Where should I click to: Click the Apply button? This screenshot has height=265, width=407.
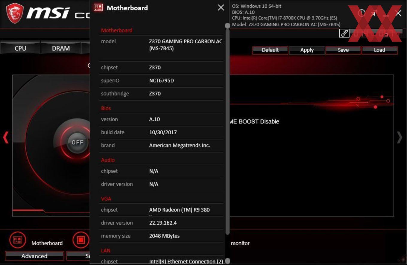[x=307, y=50]
